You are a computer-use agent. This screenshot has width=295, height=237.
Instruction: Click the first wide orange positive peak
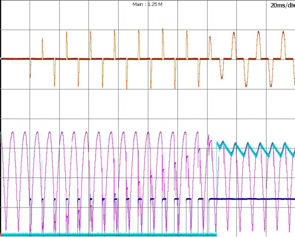click(x=210, y=39)
